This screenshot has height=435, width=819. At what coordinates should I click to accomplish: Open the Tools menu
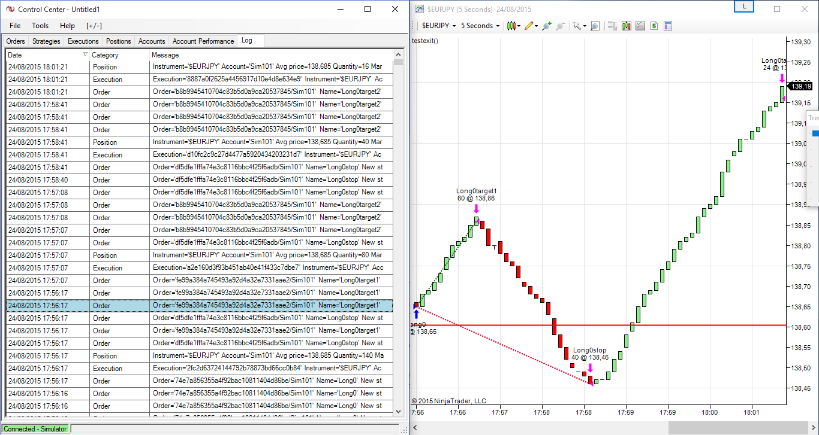[x=40, y=26]
